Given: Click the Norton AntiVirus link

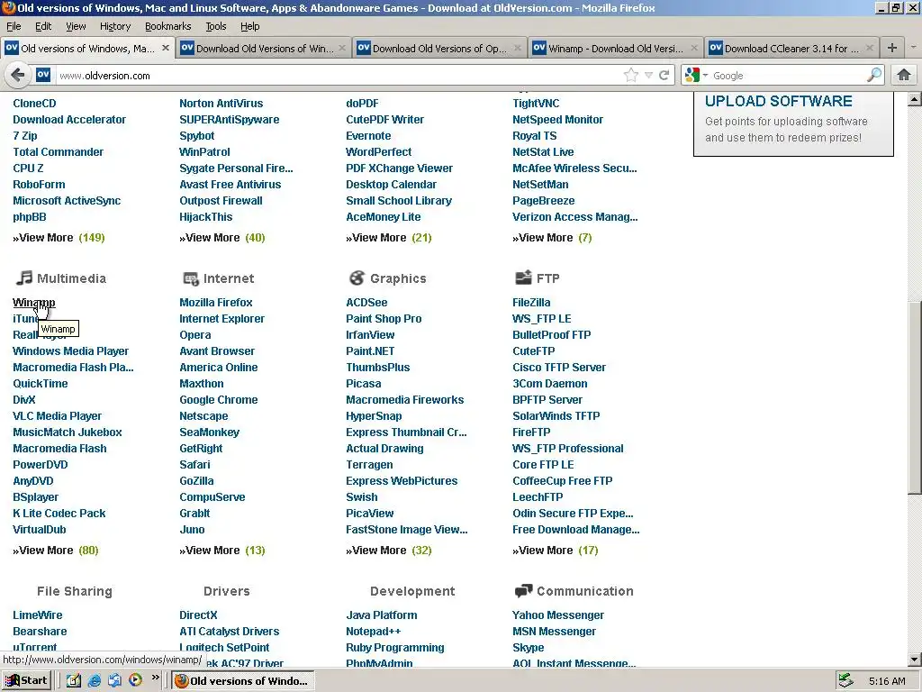Looking at the screenshot, I should 221,103.
